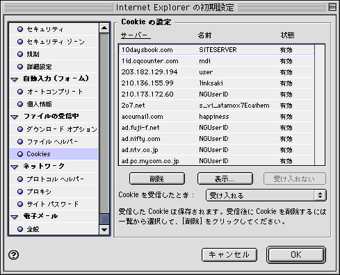
Task: Click the cookie name happiness
Action: point(214,117)
